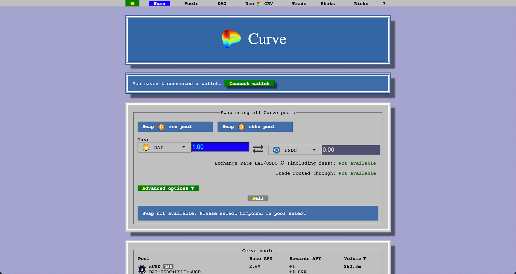Click the Sell button
Viewport: 516px width, 274px height.
258,198
